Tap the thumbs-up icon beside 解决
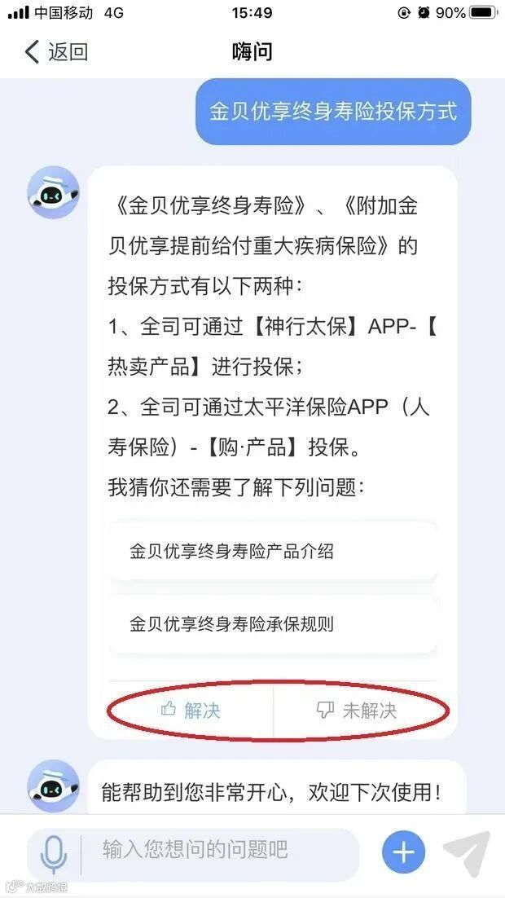The width and height of the screenshot is (505, 898). (169, 710)
